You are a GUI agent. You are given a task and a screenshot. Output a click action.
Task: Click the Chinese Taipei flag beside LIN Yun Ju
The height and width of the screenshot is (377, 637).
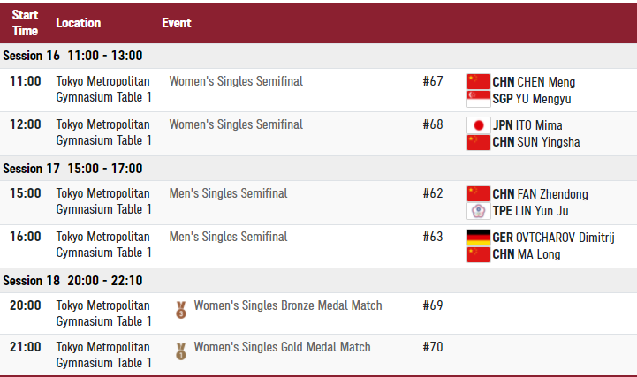point(479,211)
